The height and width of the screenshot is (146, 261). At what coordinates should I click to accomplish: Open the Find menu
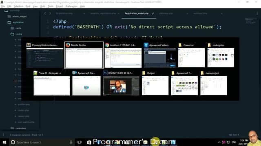[x=28, y=6]
